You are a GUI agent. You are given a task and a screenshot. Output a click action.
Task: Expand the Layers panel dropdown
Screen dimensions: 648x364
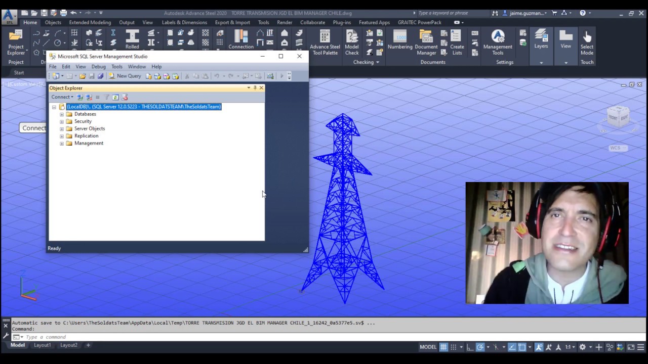[541, 63]
